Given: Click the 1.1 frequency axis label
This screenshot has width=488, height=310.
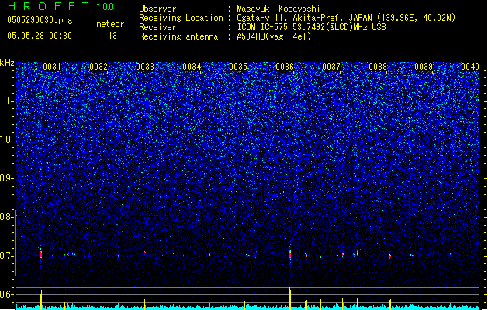Looking at the screenshot, I should (x=7, y=101).
